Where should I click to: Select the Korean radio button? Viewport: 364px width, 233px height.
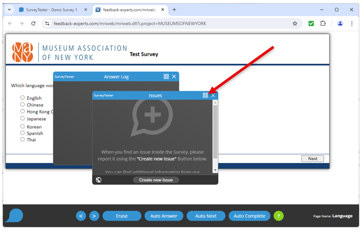[x=22, y=126]
